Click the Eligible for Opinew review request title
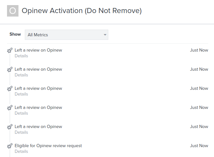Screen dimensions: 214x157 (x=48, y=146)
